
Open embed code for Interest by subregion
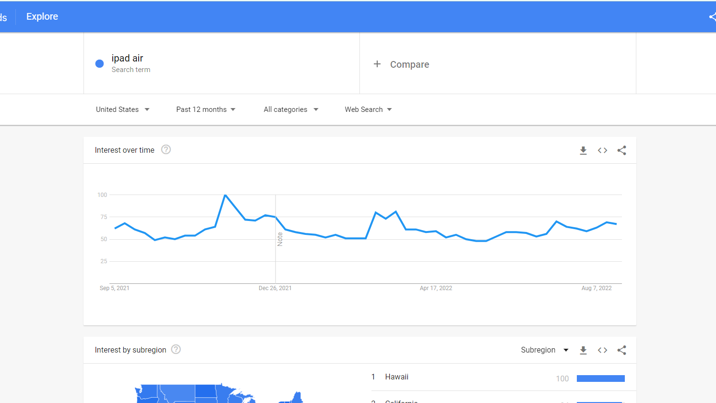pyautogui.click(x=602, y=350)
